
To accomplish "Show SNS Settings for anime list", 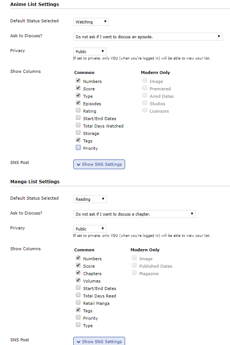I will (x=99, y=164).
